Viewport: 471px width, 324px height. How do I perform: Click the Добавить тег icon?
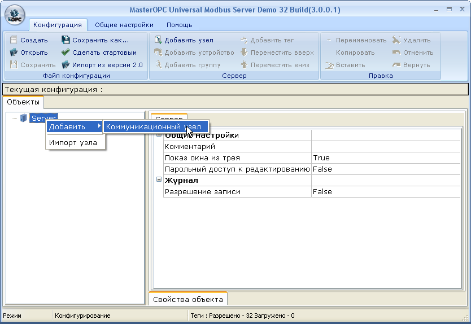click(243, 40)
